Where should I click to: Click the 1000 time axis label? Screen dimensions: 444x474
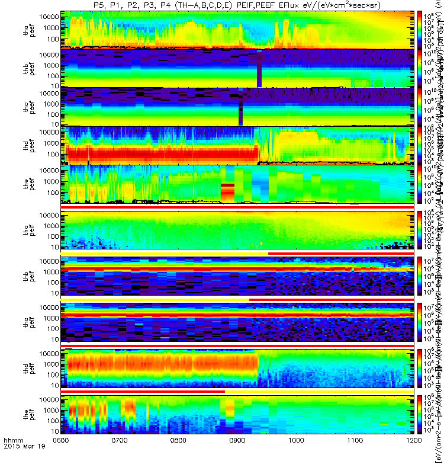[x=296, y=440]
